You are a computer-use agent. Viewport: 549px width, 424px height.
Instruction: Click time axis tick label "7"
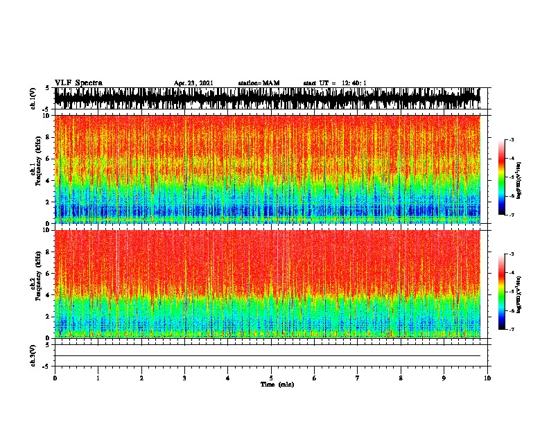tap(358, 378)
